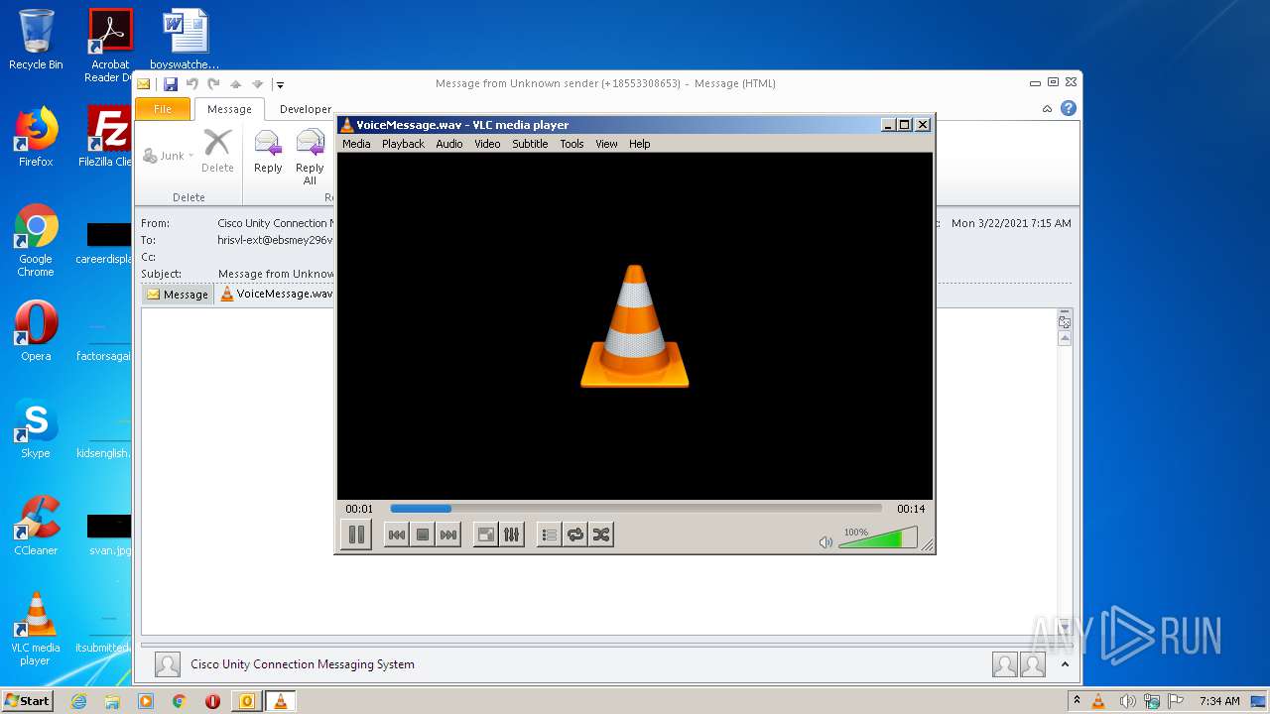This screenshot has height=714, width=1270.
Task: Toggle the 00:14 remaining time display
Action: click(x=911, y=509)
